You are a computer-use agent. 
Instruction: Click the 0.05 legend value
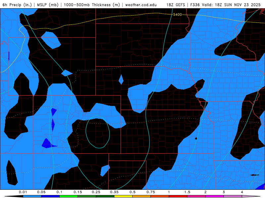pos(41,192)
